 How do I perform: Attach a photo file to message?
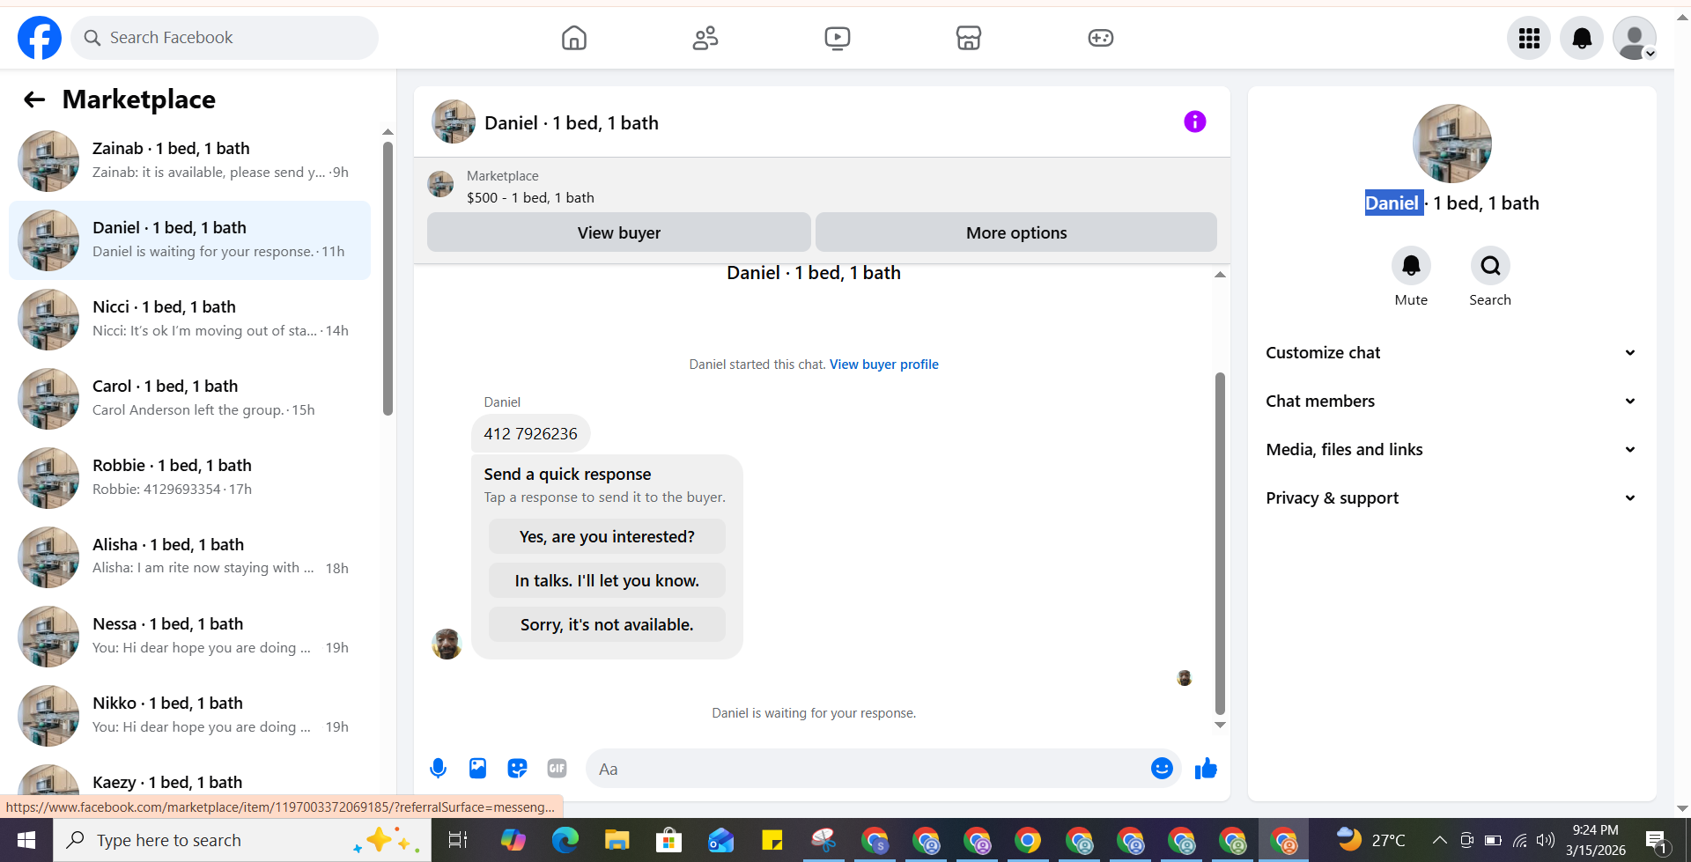coord(477,769)
